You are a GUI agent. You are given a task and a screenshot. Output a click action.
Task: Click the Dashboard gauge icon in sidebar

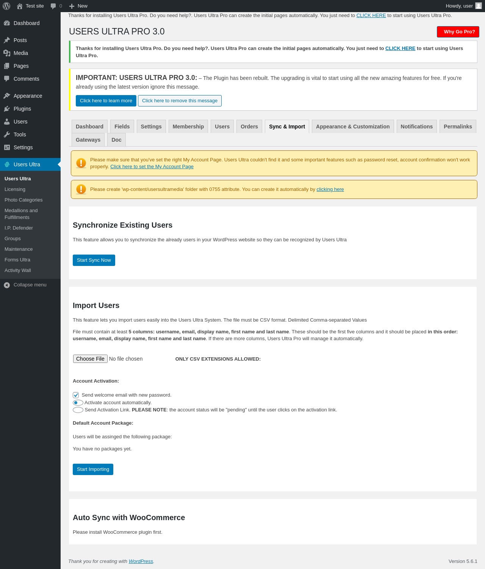pos(7,23)
